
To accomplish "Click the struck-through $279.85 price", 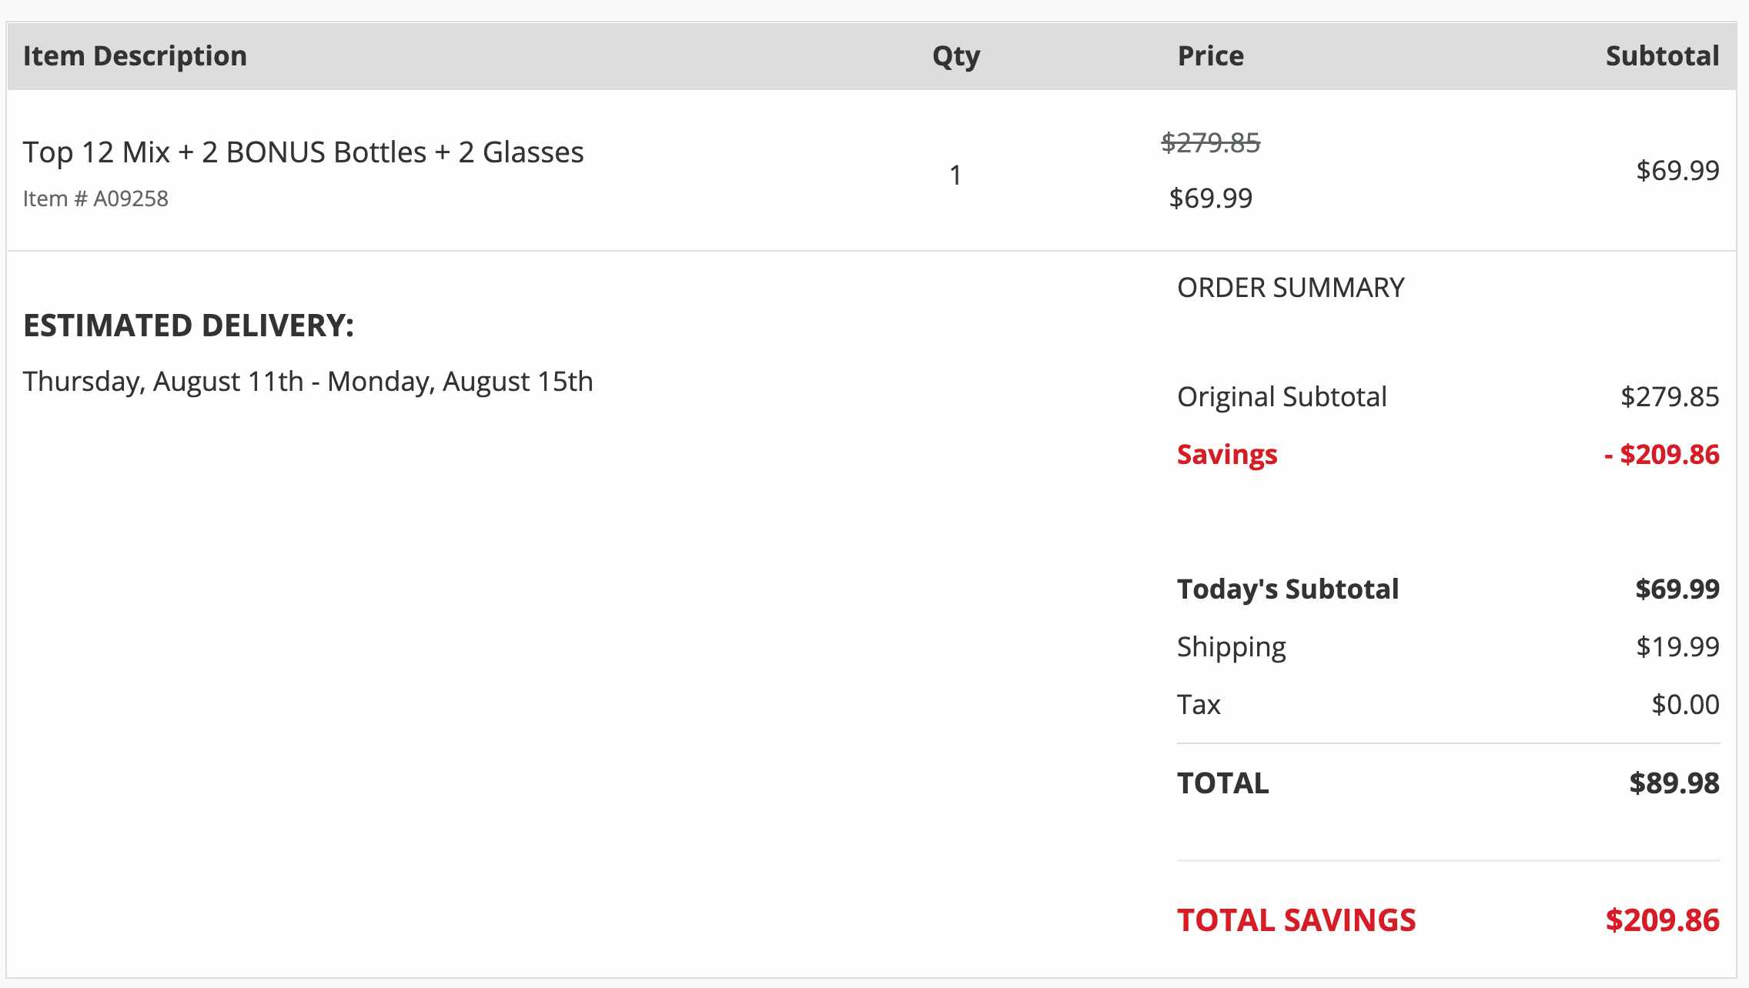I will pyautogui.click(x=1210, y=142).
